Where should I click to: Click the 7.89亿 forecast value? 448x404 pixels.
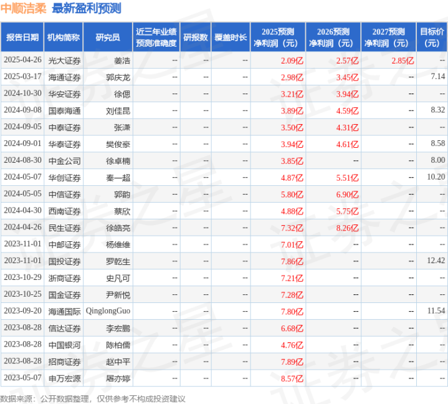292,362
